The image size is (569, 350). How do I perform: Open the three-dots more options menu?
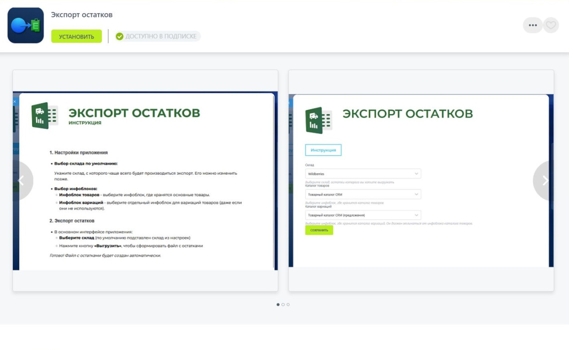coord(533,25)
